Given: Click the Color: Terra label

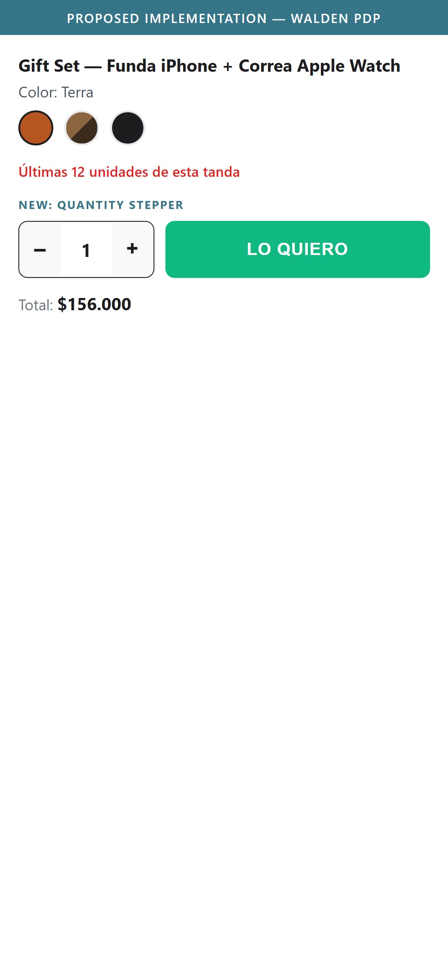Looking at the screenshot, I should click(56, 92).
